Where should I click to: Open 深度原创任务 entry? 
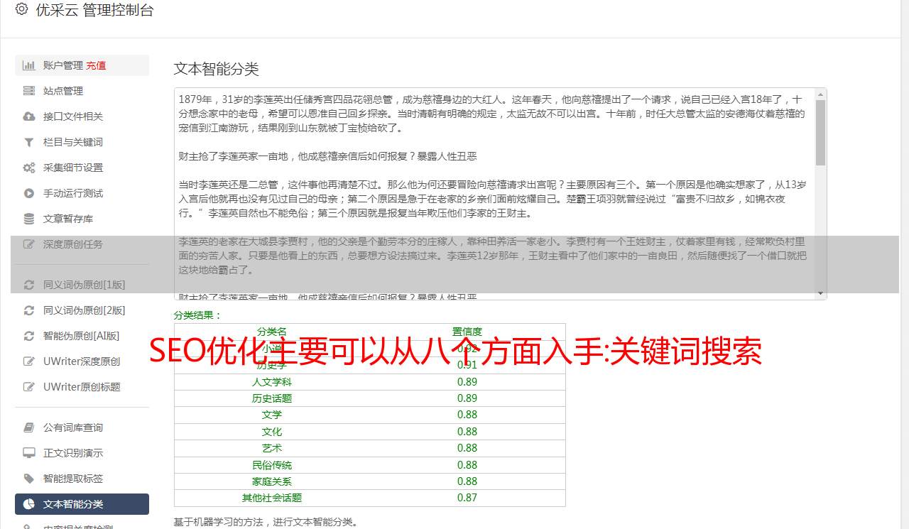tap(82, 244)
